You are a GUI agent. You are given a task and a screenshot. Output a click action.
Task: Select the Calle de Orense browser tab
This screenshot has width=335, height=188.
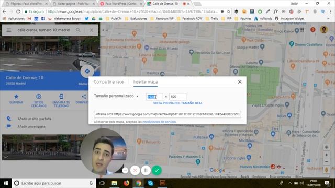click(x=169, y=4)
